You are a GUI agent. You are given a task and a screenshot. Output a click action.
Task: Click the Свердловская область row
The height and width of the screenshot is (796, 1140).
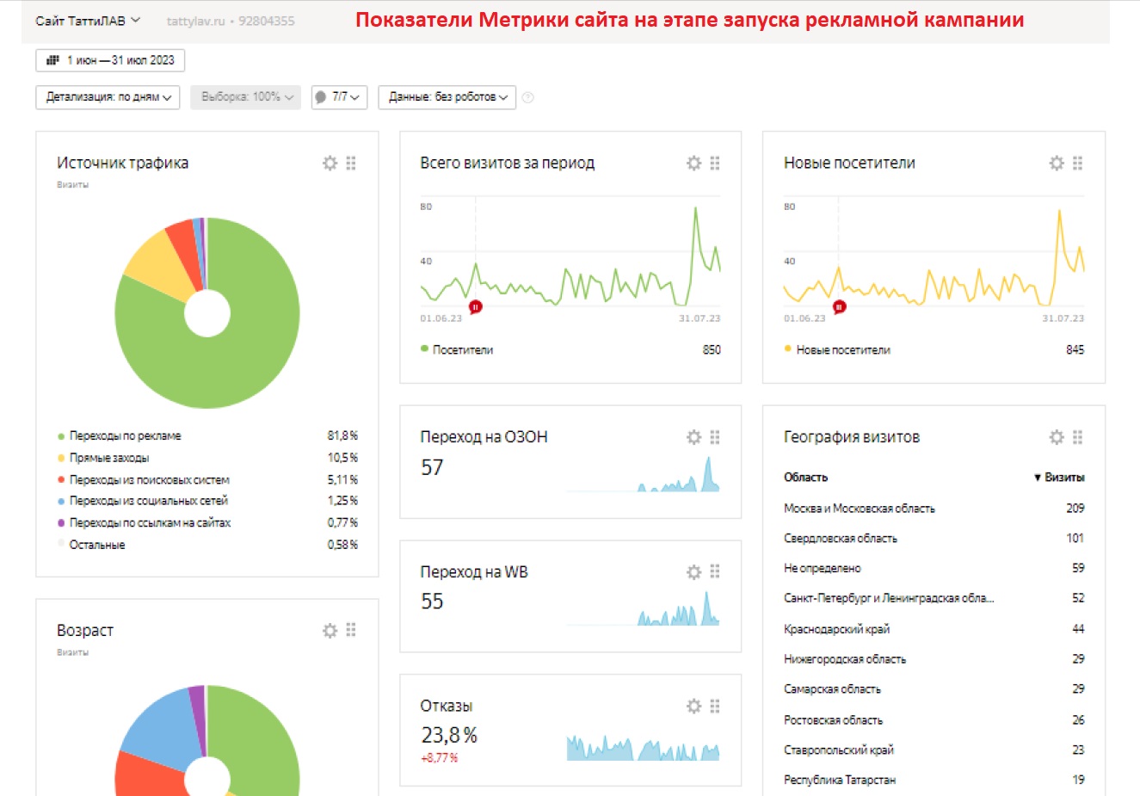(934, 539)
